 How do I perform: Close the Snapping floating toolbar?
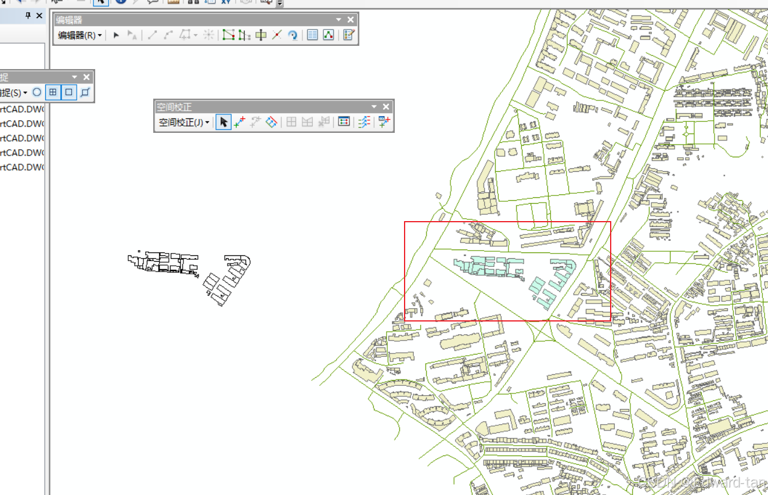[x=86, y=77]
